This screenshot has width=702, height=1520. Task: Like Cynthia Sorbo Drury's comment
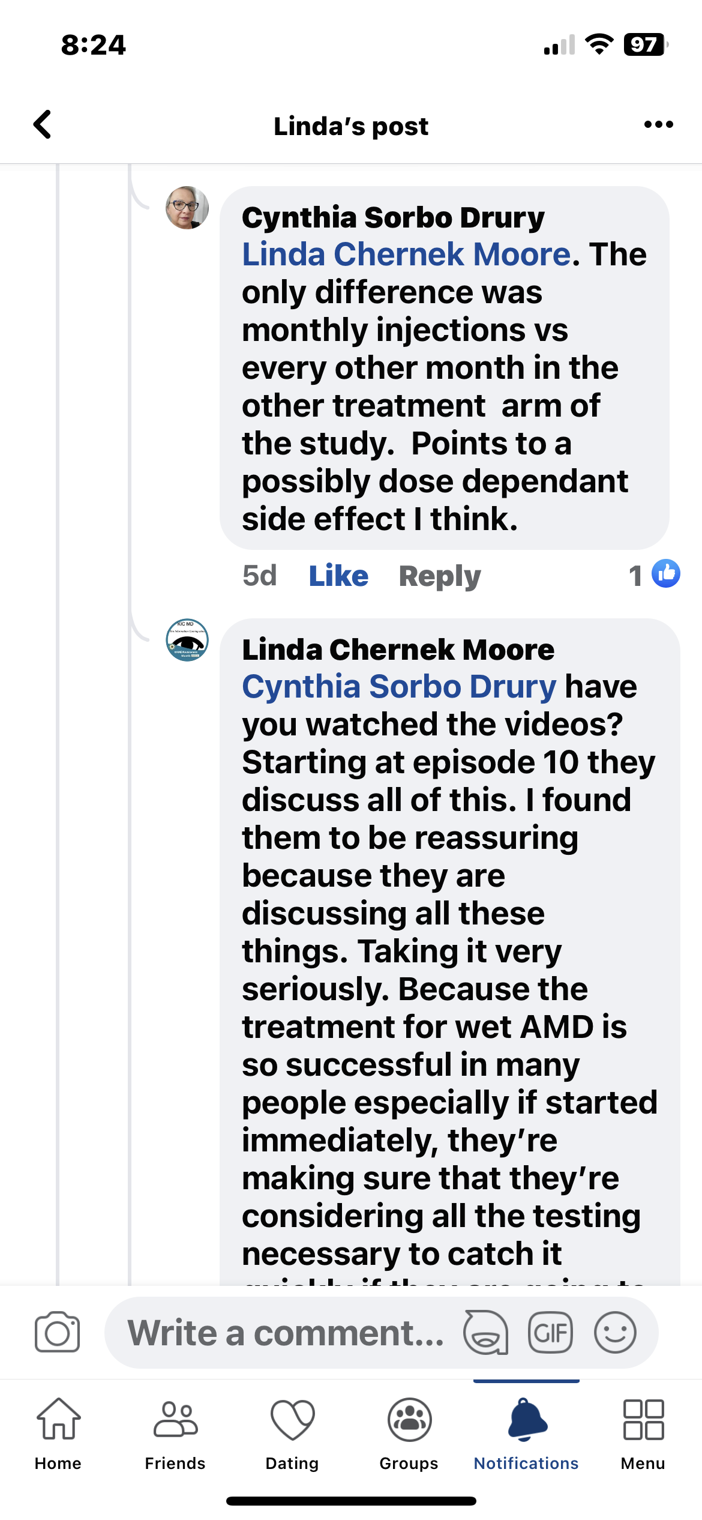click(x=338, y=576)
